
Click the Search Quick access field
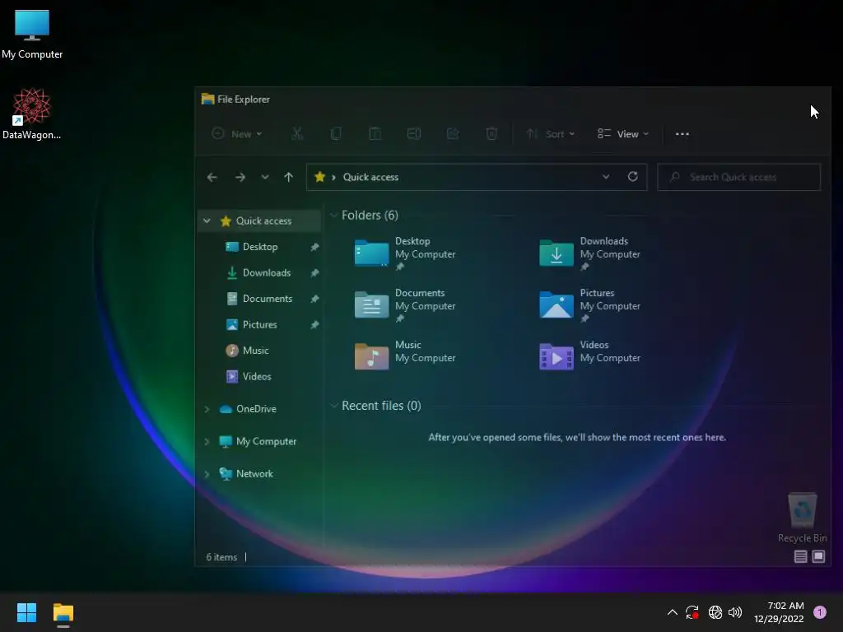739,177
